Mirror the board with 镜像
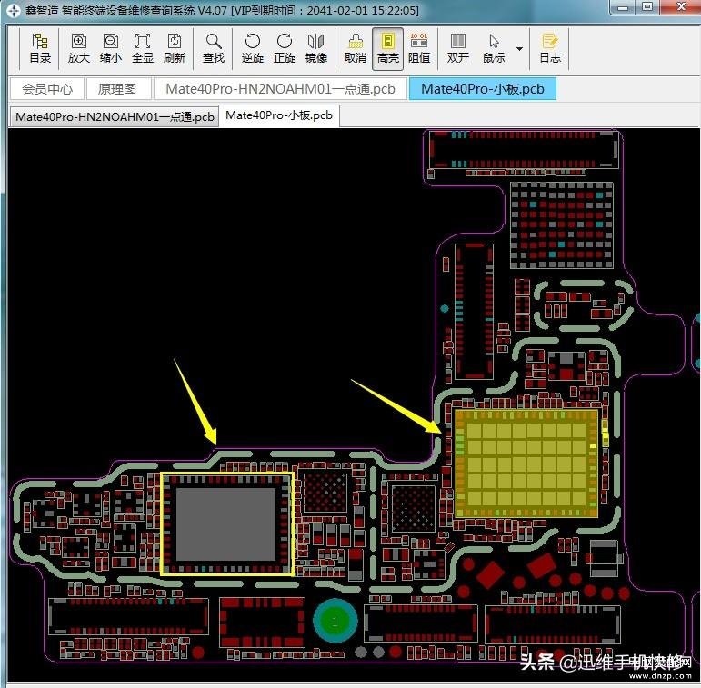This screenshot has width=701, height=688. [316, 48]
